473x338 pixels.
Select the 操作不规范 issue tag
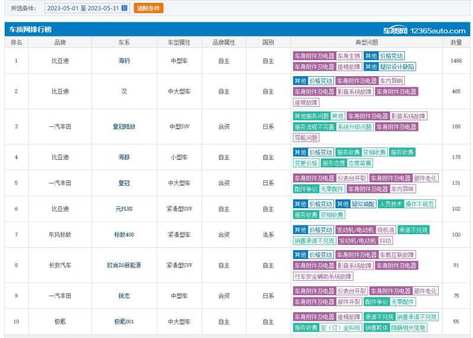(x=420, y=204)
